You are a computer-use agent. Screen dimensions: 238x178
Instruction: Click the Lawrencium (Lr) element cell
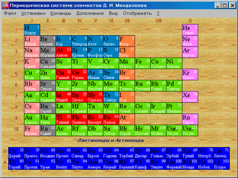coord(222,164)
